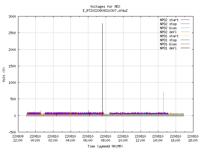Click the 500 y-axis tick label
Image resolution: width=199 pixels, height=149 pixels.
[x=13, y=99]
